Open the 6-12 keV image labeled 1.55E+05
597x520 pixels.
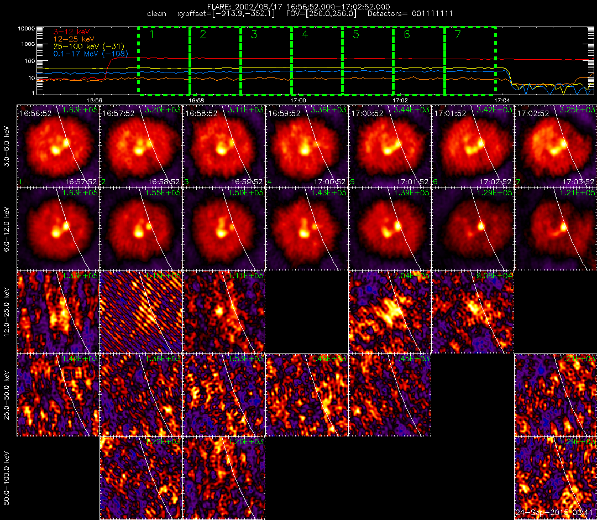tap(141, 230)
